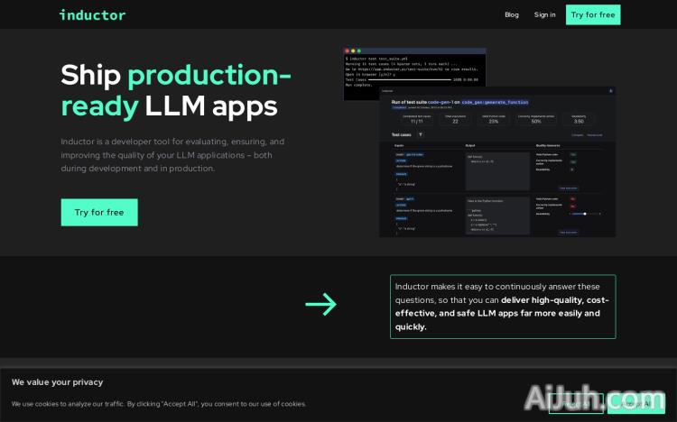Screen dimensions: 677x422
Task: Click the filter icon beside Test cases
Action: coord(421,133)
